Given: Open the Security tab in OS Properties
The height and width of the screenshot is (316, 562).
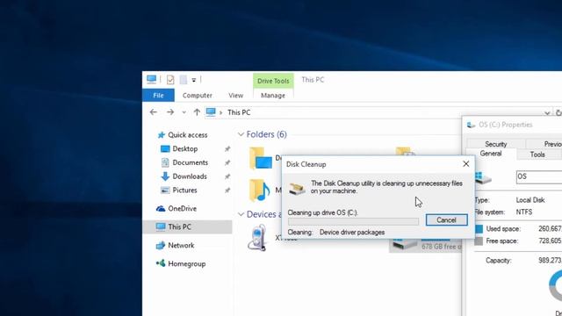Looking at the screenshot, I should pyautogui.click(x=495, y=144).
